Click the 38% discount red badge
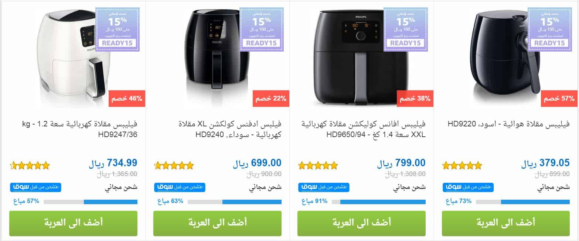 pos(415,98)
